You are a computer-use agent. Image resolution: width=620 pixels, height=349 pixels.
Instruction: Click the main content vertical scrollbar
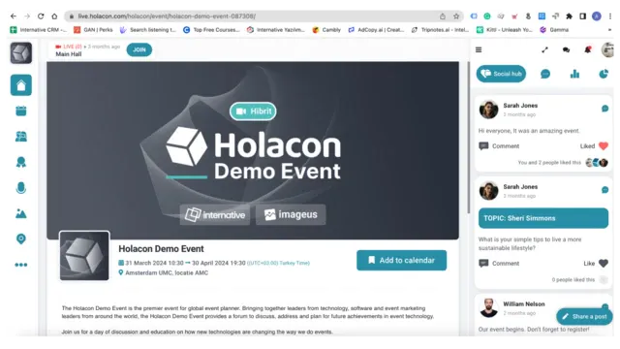coord(469,138)
